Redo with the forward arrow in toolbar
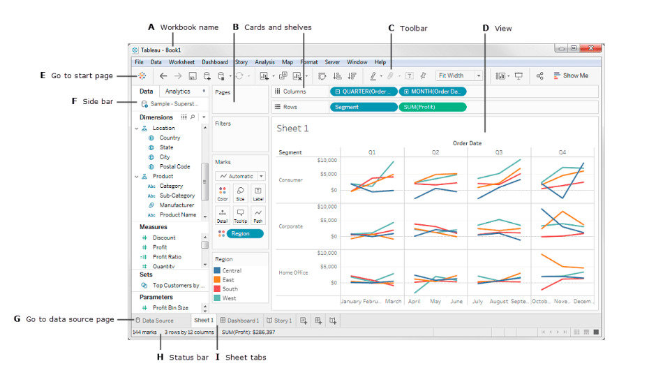 point(178,76)
